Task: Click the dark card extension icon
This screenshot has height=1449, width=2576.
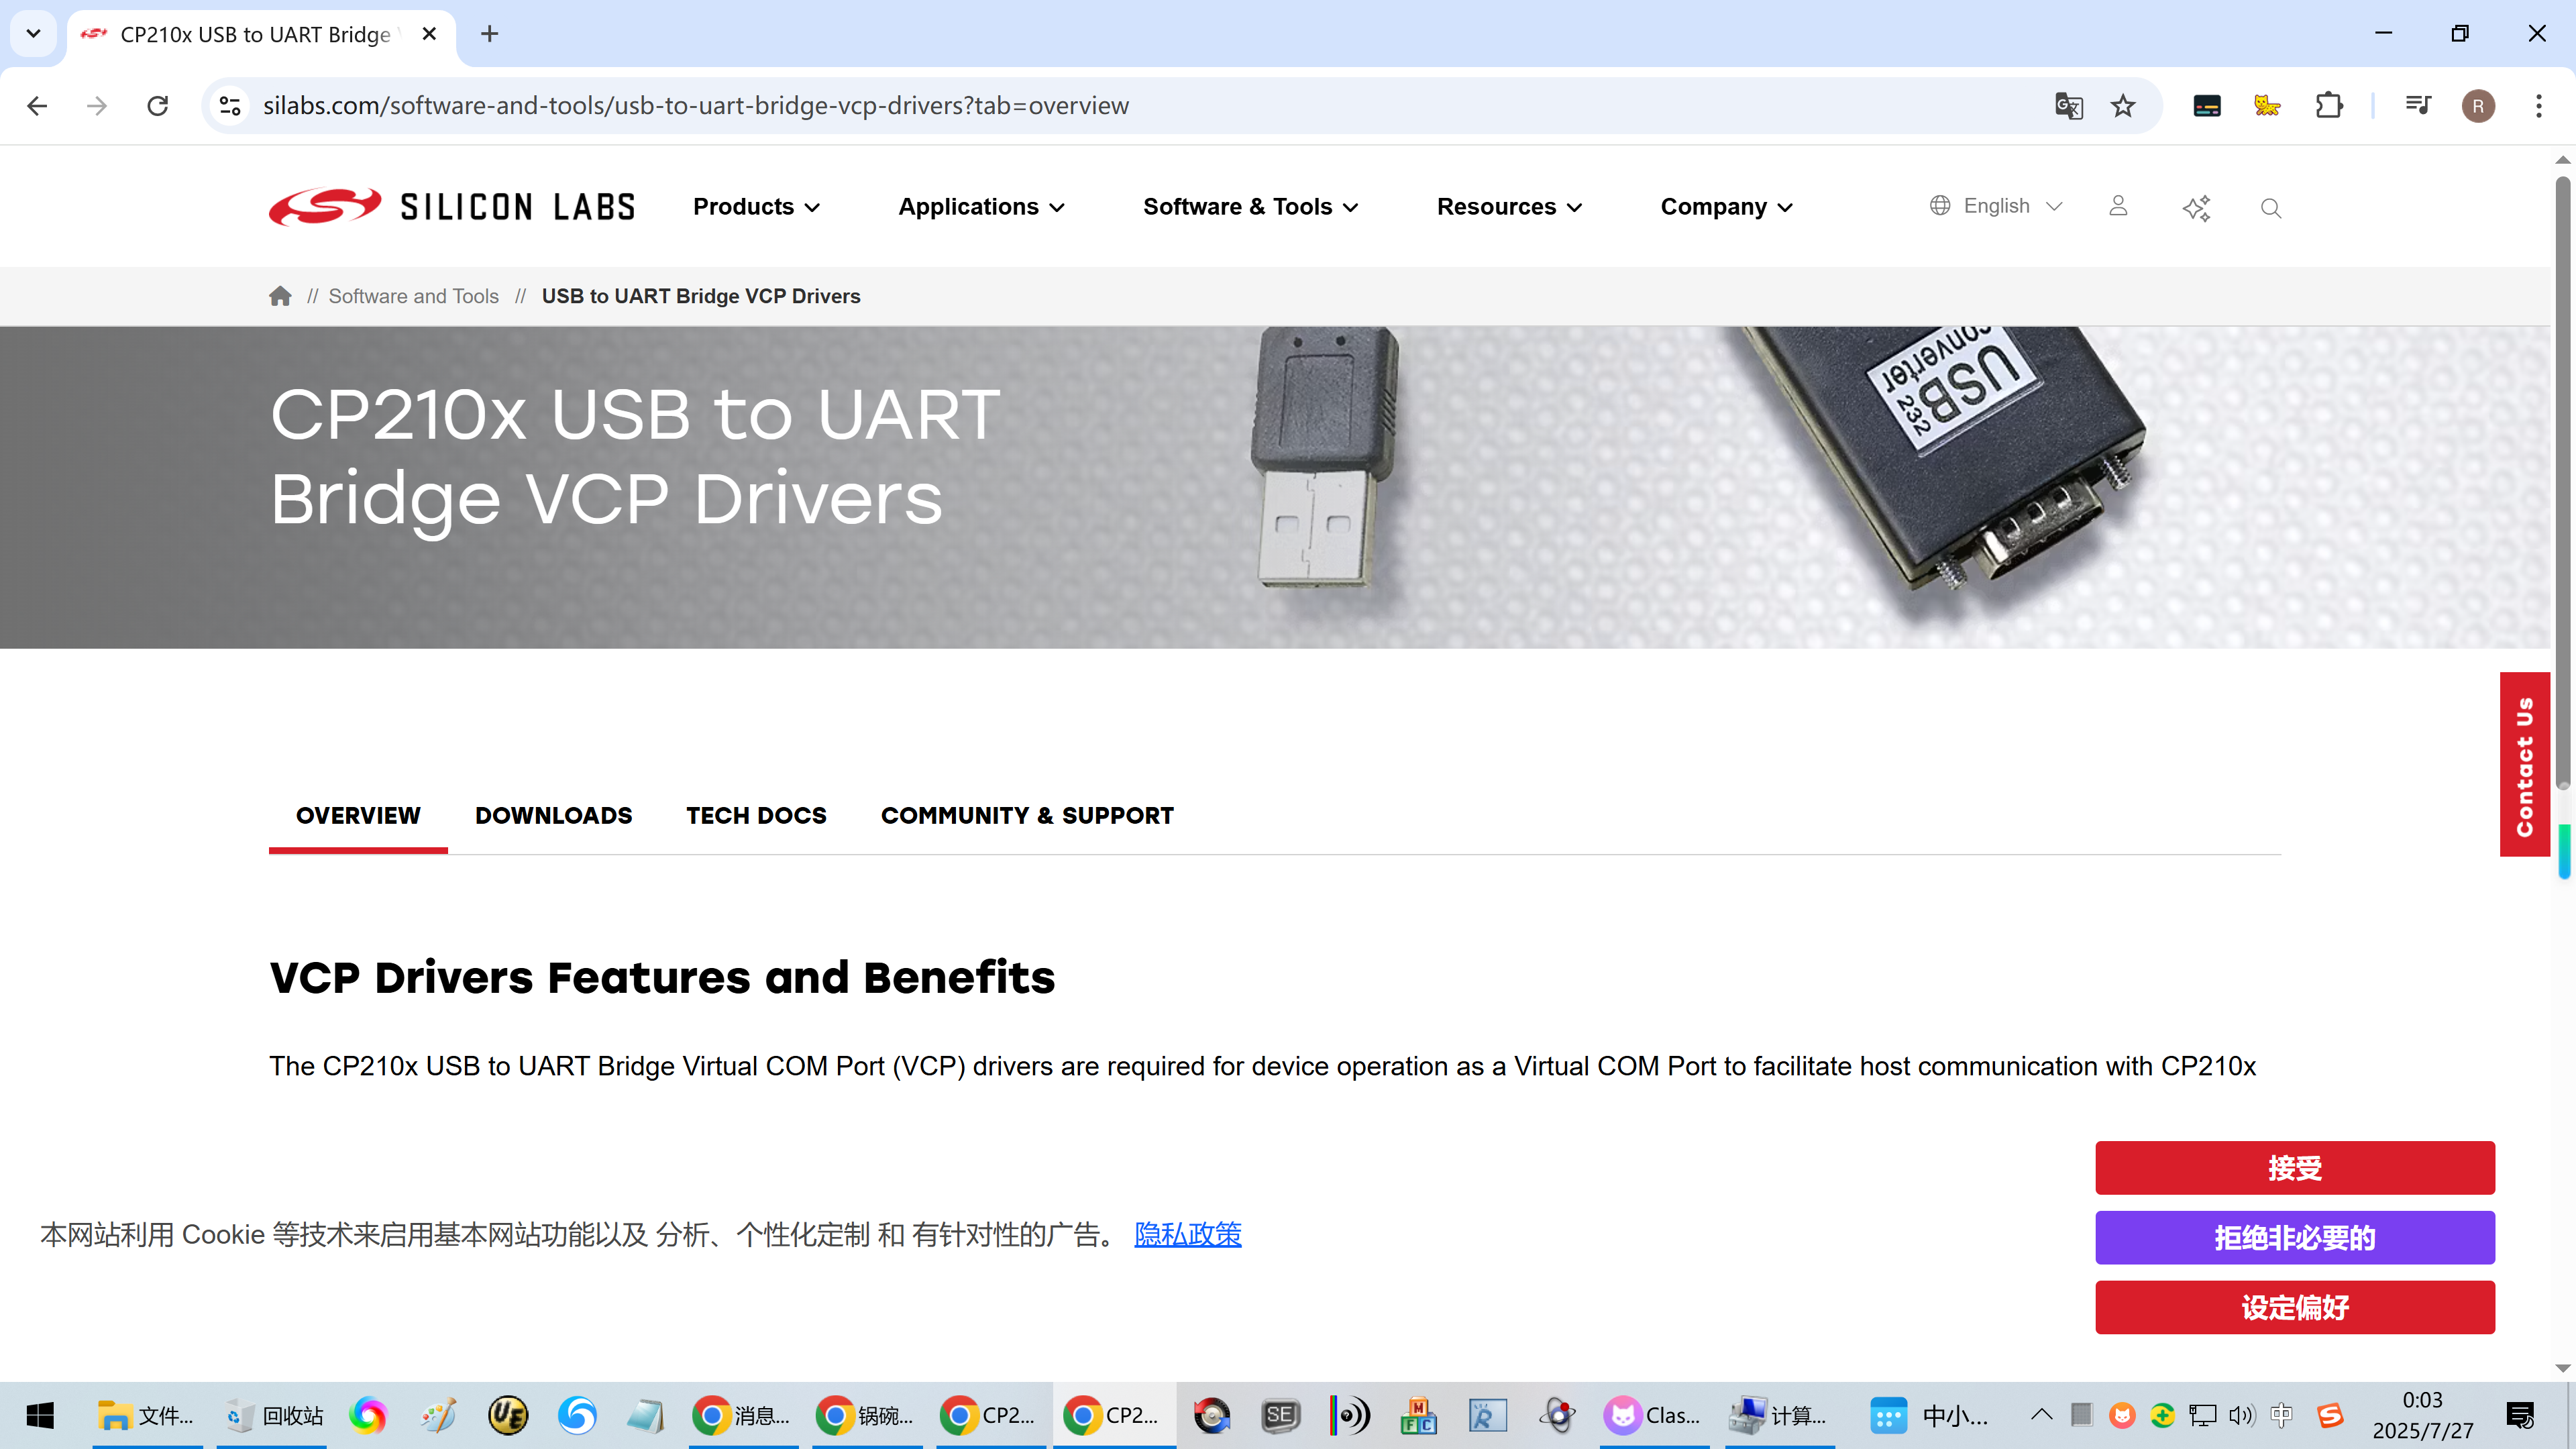Action: [x=2207, y=105]
